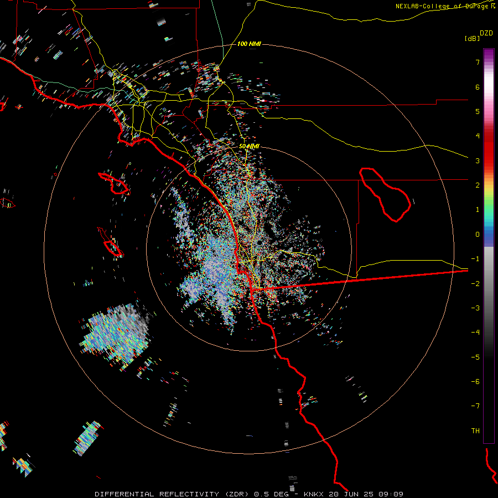
Task: Click the 100 NMI range ring label
Action: pyautogui.click(x=249, y=44)
